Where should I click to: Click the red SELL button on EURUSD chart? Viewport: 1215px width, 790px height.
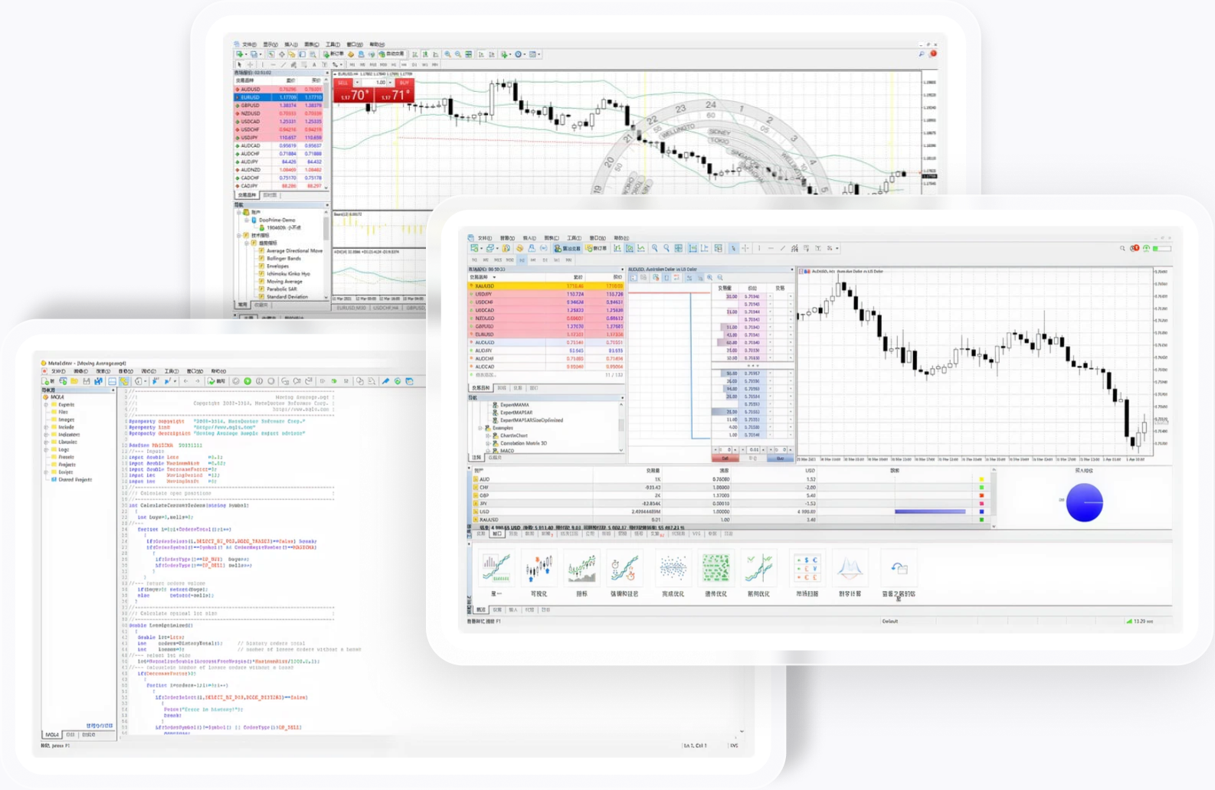[x=342, y=83]
